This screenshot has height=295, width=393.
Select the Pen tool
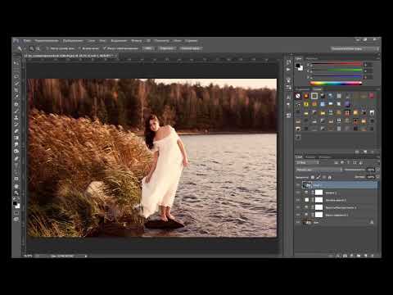coord(16,158)
